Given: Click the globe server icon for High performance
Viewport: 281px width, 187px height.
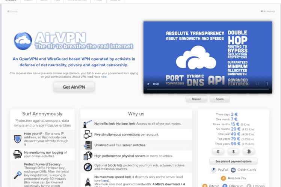Looking at the screenshot, I should pos(88,156).
